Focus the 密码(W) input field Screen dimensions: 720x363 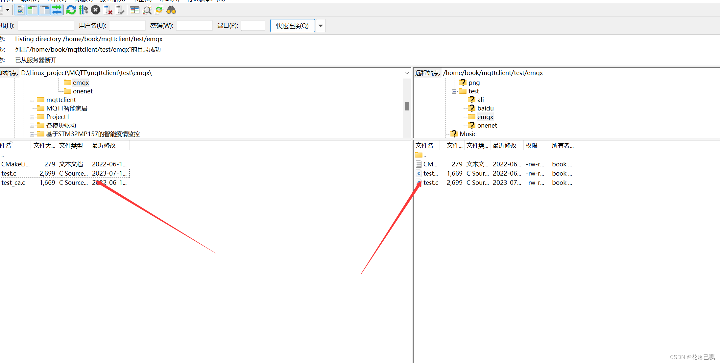[194, 26]
